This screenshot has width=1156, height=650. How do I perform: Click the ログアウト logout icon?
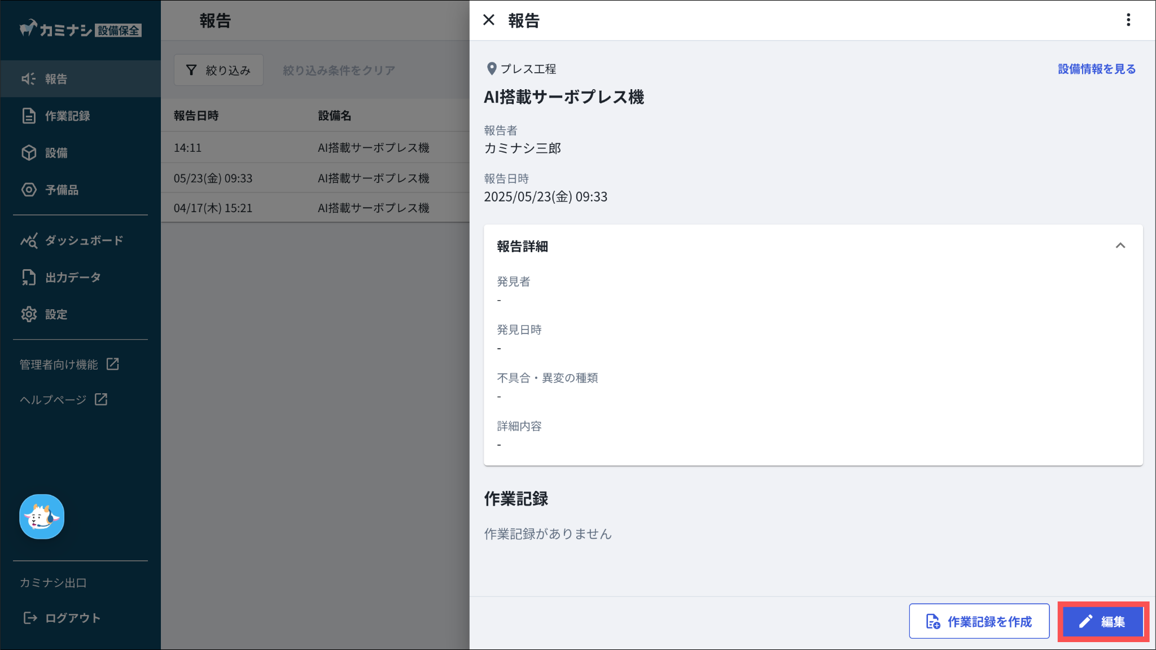point(30,618)
